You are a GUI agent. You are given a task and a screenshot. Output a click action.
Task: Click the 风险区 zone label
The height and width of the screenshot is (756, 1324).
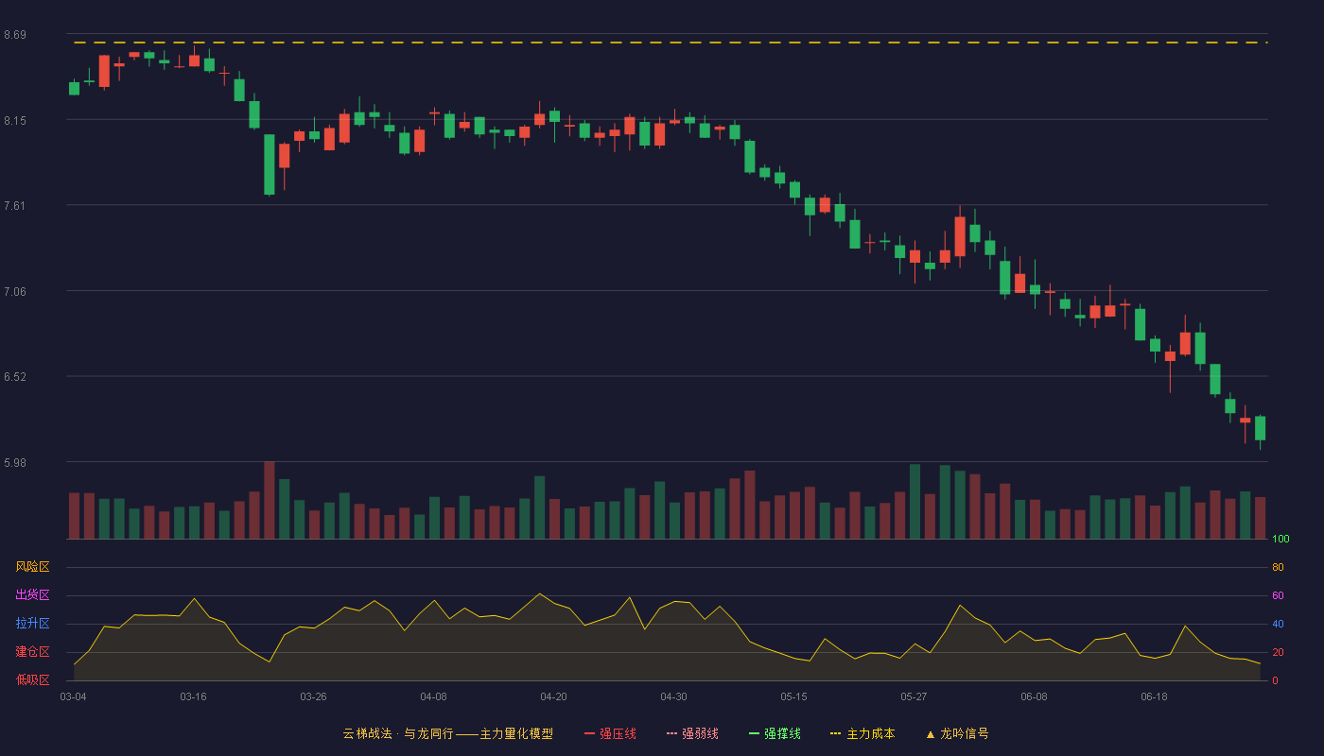pos(32,567)
